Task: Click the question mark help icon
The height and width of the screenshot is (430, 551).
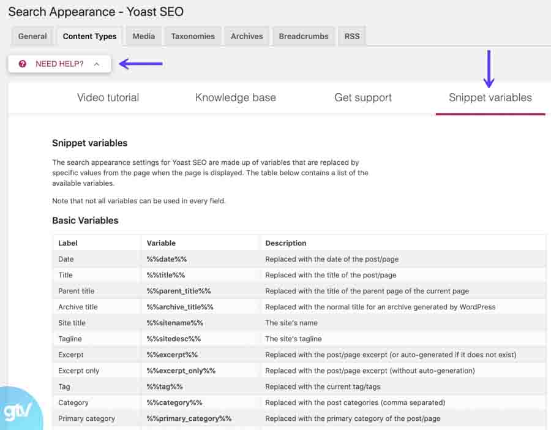Action: click(23, 64)
